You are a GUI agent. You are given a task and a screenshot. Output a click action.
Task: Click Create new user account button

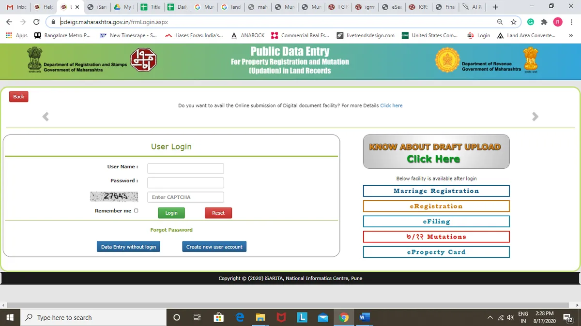point(214,247)
